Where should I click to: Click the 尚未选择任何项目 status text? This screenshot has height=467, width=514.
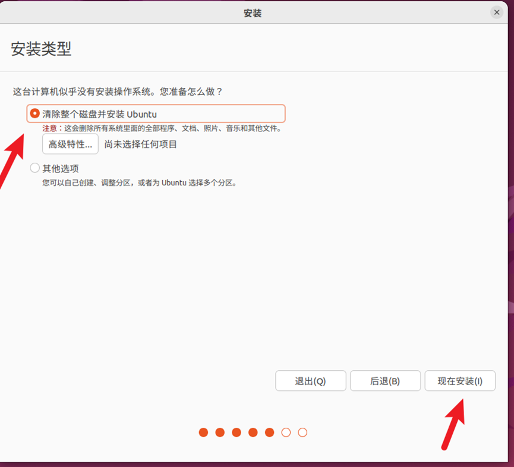[x=141, y=144]
